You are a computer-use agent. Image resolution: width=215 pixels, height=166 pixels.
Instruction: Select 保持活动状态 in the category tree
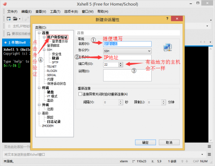coord(56,83)
